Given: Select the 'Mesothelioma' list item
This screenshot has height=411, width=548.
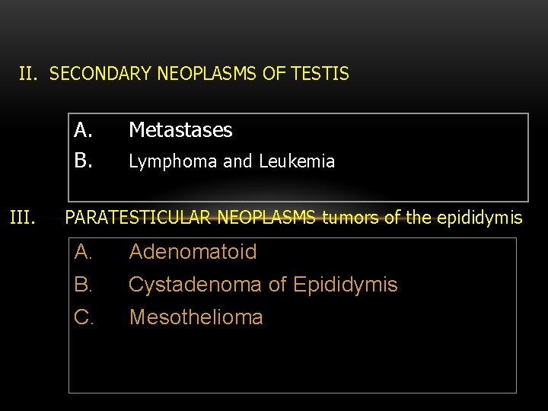Looking at the screenshot, I should (196, 317).
